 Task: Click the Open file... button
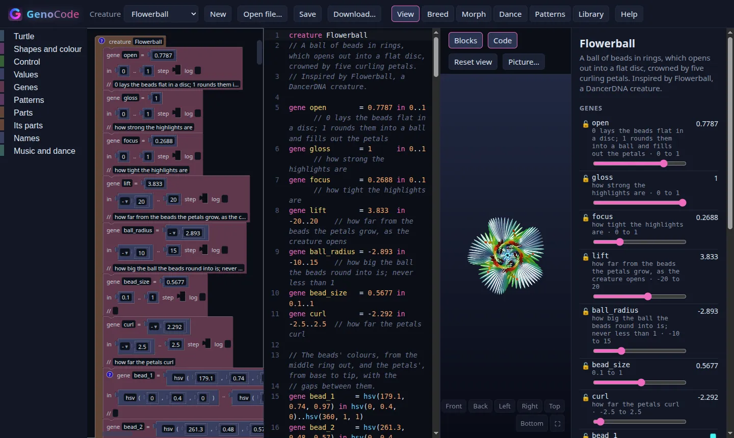263,14
